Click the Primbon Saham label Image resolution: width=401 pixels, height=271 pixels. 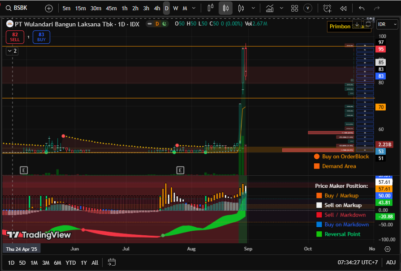click(349, 26)
